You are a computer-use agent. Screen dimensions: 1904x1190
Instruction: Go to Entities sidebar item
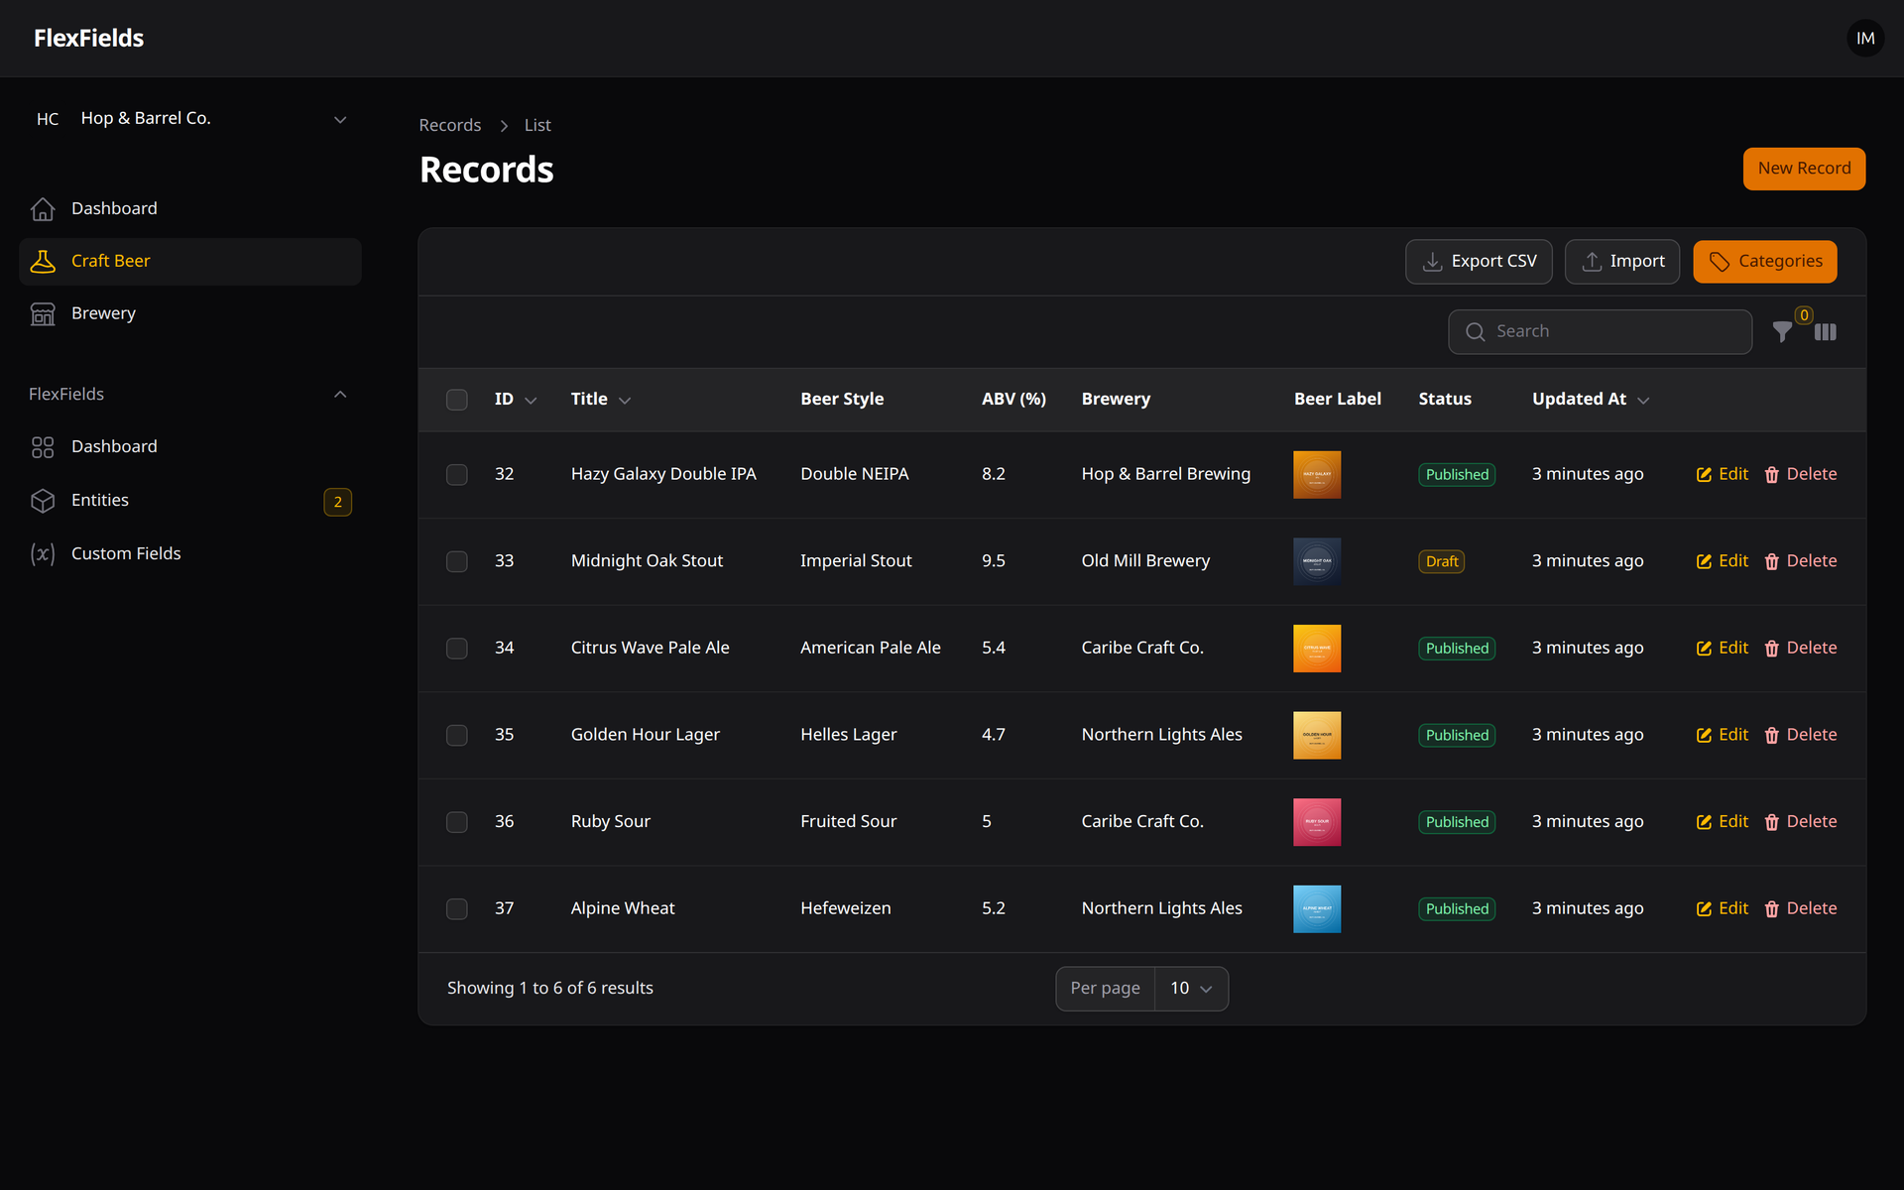click(190, 501)
